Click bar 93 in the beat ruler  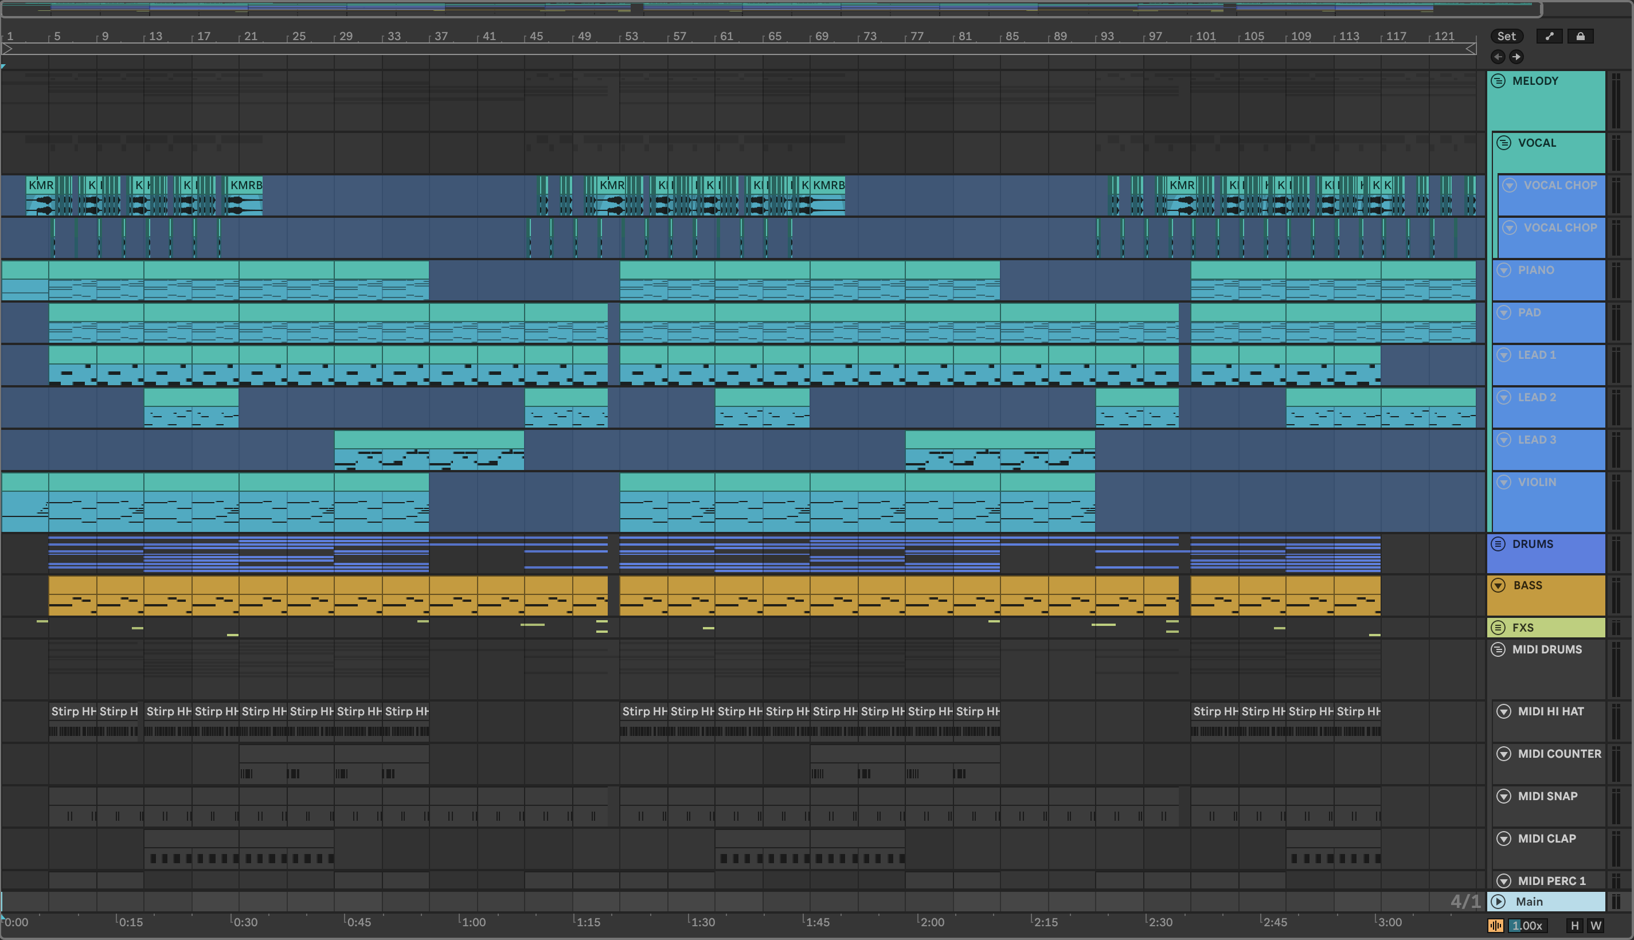click(x=1107, y=36)
